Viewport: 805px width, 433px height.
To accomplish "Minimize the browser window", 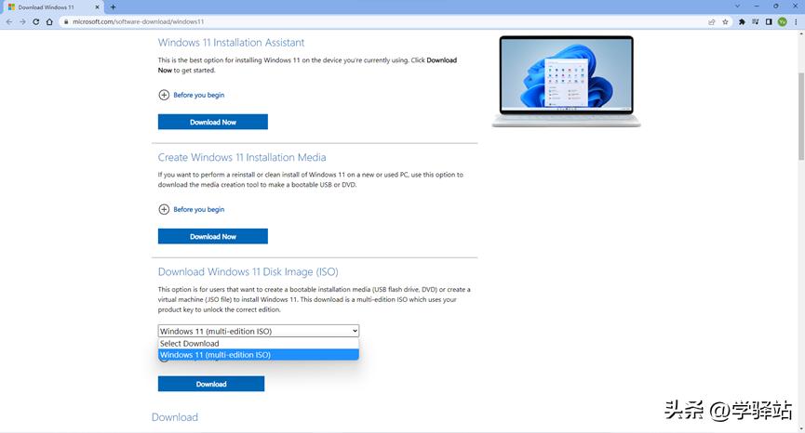I will coord(757,7).
